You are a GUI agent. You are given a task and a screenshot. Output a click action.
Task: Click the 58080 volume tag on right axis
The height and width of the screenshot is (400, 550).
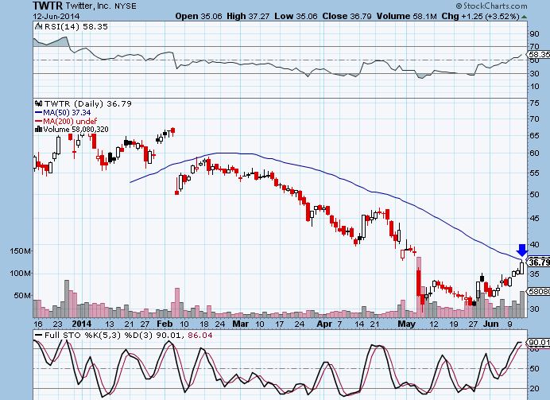[539, 292]
